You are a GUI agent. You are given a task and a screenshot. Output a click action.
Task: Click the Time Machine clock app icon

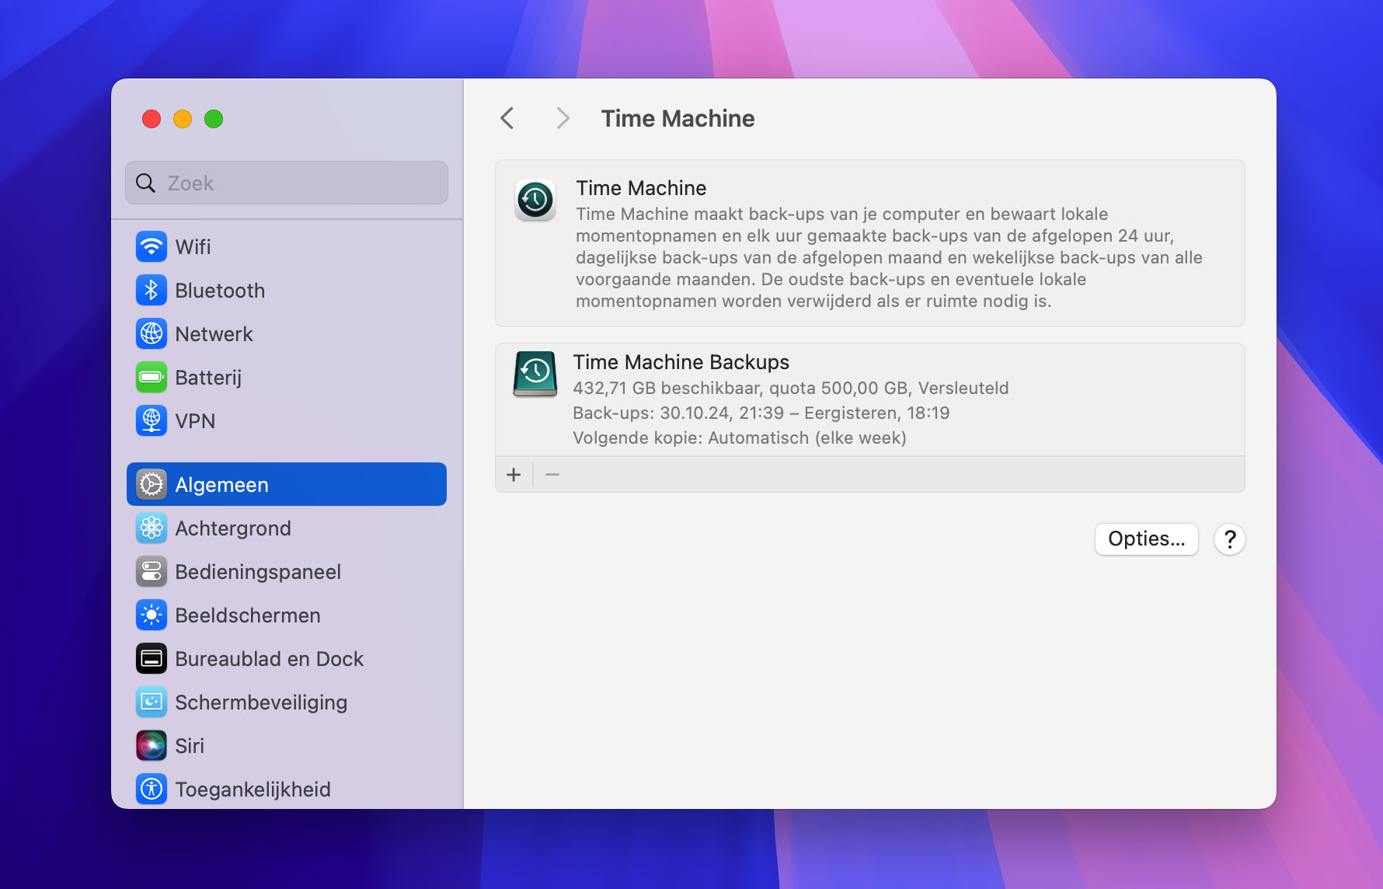pyautogui.click(x=535, y=200)
